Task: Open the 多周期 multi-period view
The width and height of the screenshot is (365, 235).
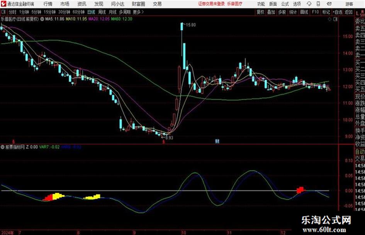Action: pos(125,12)
